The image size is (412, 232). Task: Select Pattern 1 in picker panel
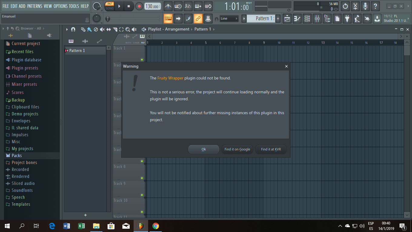coord(85,50)
